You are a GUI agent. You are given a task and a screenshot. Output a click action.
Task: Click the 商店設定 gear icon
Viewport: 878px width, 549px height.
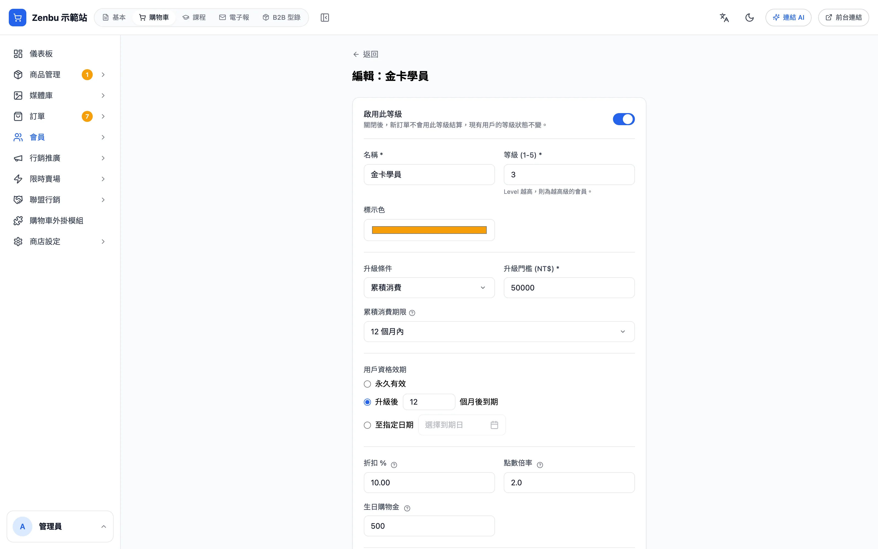tap(18, 242)
